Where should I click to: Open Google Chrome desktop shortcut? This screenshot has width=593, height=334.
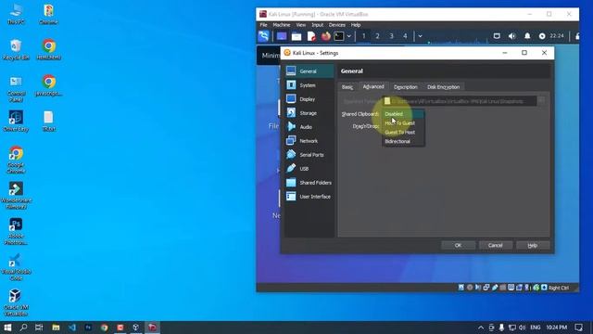16,159
